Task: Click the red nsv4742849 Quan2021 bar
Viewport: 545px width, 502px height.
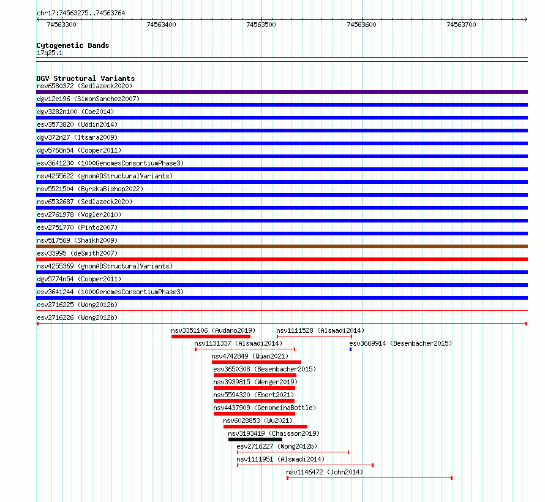Action: click(x=257, y=362)
